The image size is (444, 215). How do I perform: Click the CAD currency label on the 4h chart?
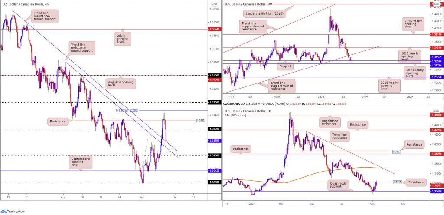coord(214,3)
